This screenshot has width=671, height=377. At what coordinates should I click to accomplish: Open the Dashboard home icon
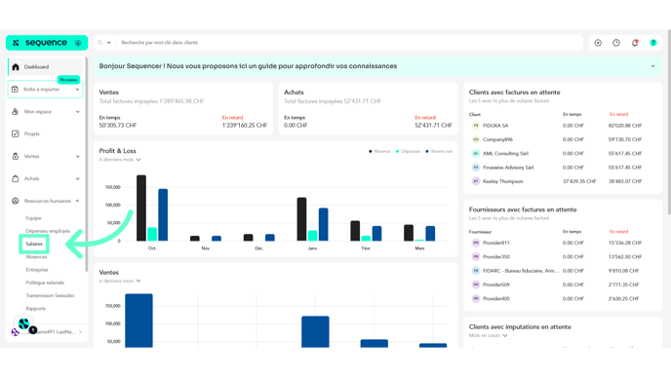[16, 66]
